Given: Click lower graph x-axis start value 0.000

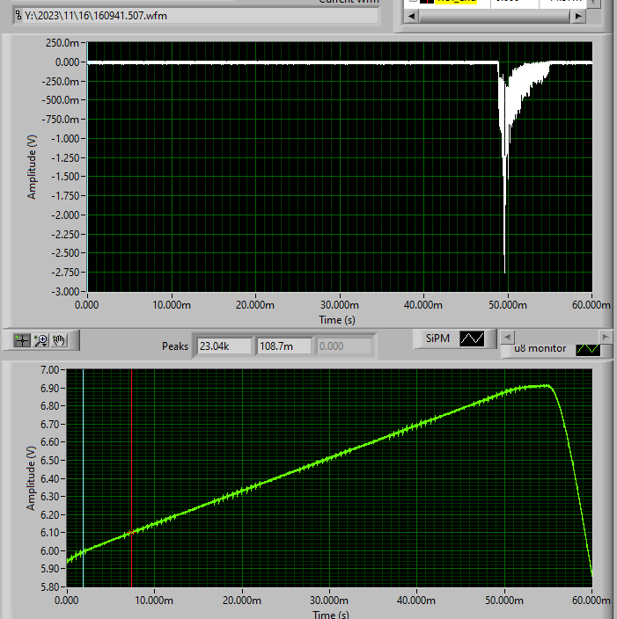Looking at the screenshot, I should 66,601.
